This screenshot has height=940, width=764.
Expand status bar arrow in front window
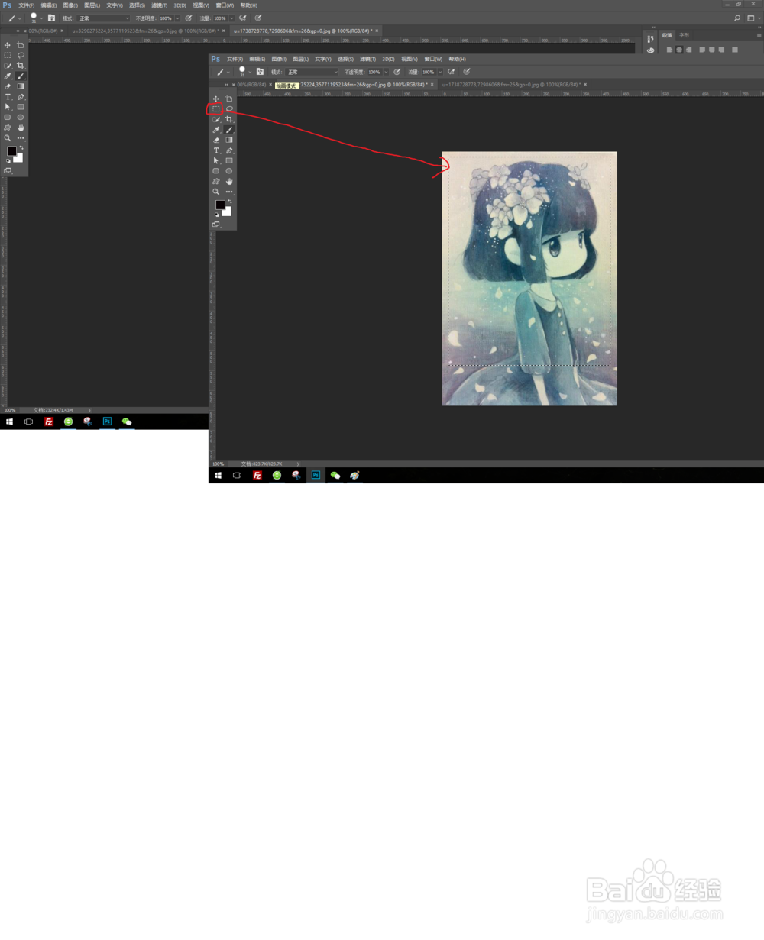298,464
